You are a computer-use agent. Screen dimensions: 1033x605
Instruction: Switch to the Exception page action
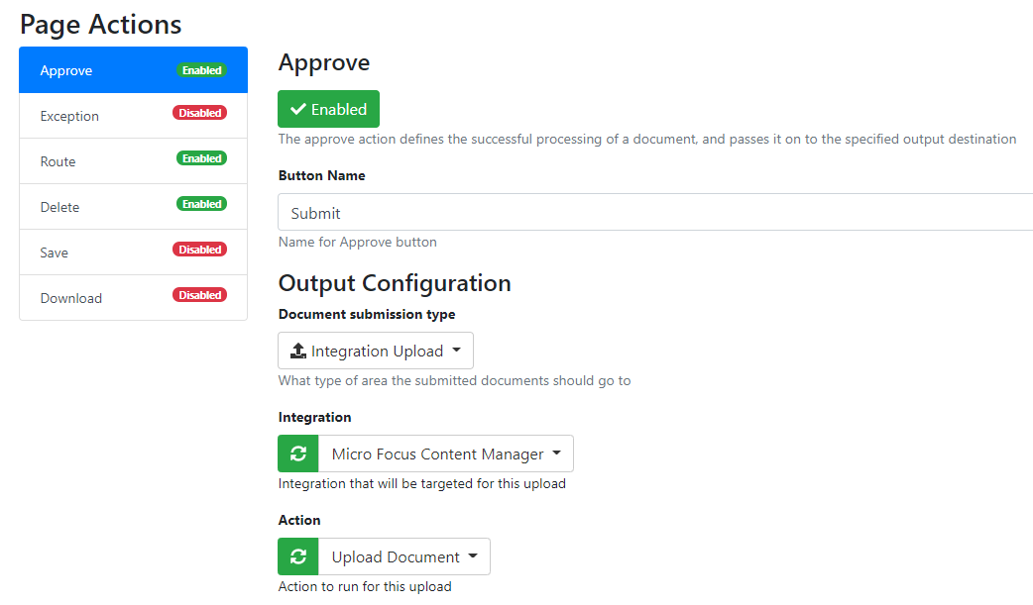pyautogui.click(x=69, y=116)
